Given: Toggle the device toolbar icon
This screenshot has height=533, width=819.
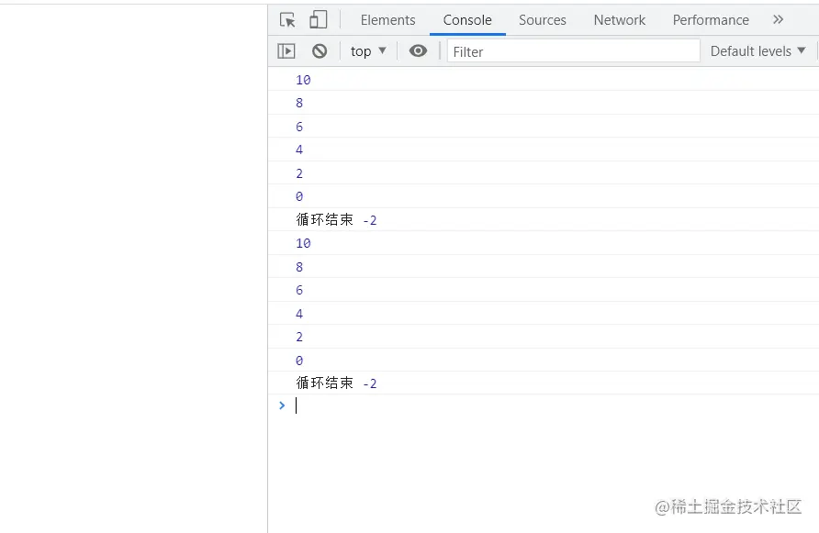Looking at the screenshot, I should pyautogui.click(x=318, y=20).
